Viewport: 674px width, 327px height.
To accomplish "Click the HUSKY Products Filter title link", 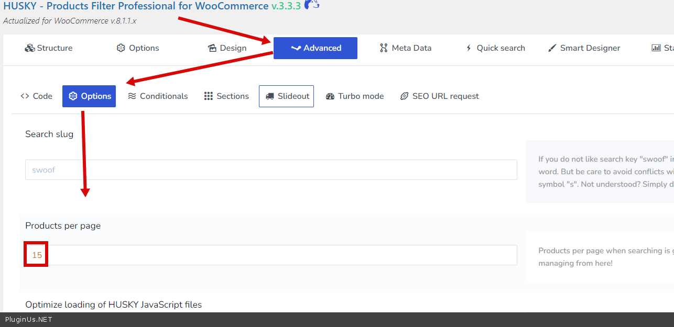I will pos(136,6).
